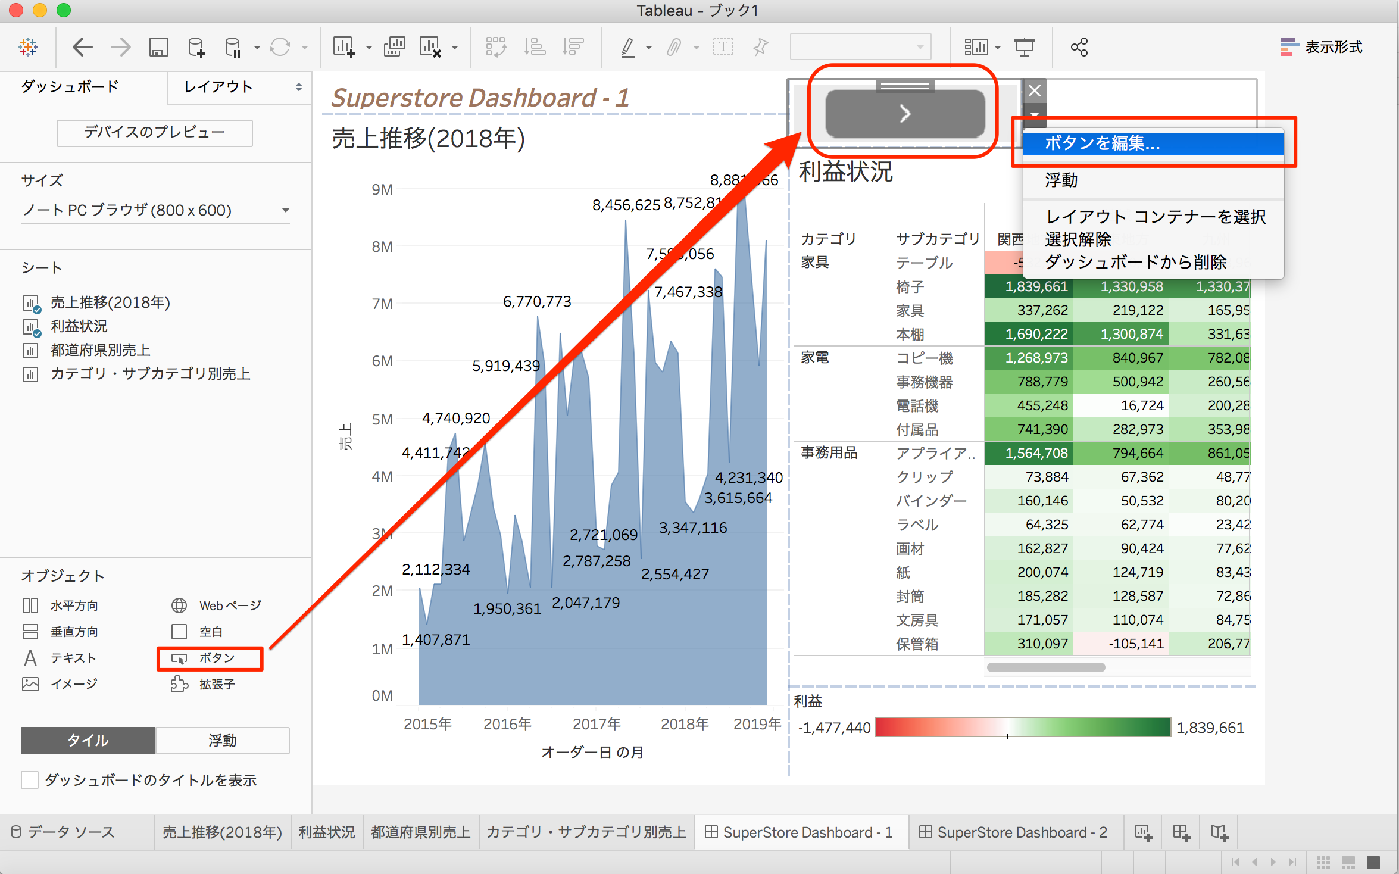The height and width of the screenshot is (874, 1399).
Task: Open the button's dropdown arrow menu
Action: tap(1035, 115)
